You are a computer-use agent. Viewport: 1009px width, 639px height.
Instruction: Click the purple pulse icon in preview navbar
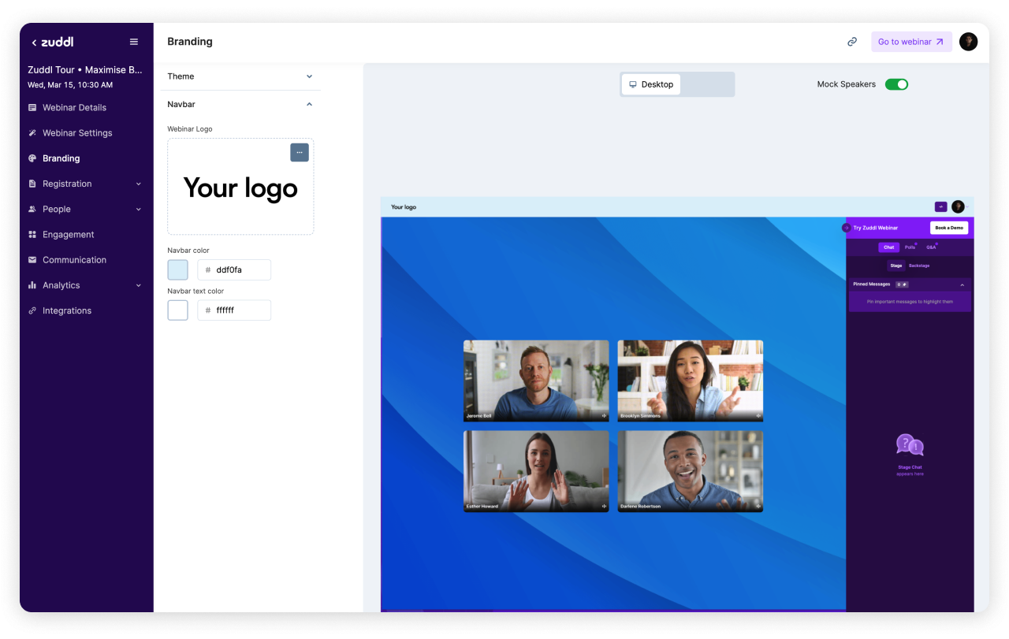(940, 206)
